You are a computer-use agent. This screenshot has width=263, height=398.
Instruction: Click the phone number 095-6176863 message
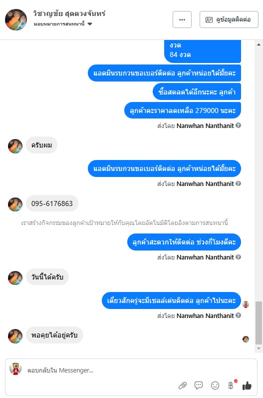point(52,203)
